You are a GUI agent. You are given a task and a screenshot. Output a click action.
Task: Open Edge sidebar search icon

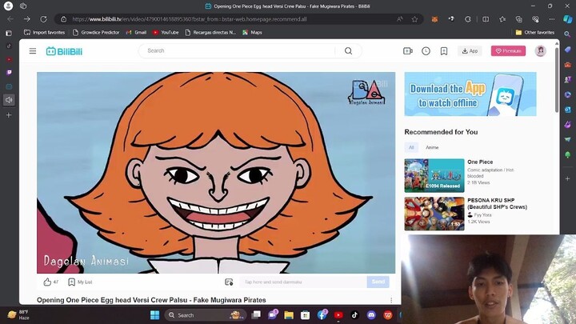pos(567,34)
